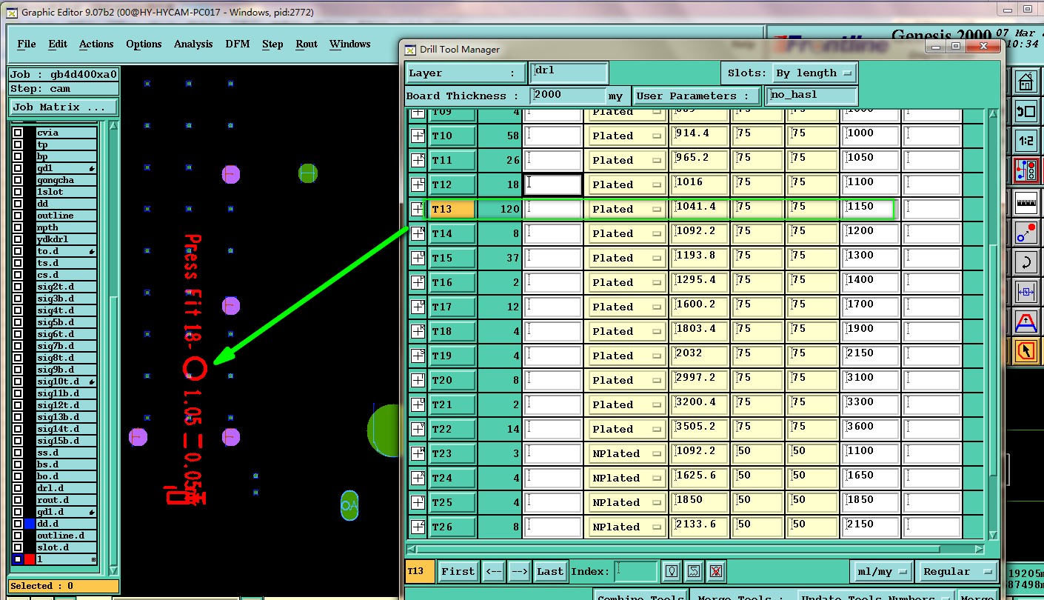The height and width of the screenshot is (600, 1044).
Task: Open the Slots By length dropdown
Action: (x=814, y=73)
